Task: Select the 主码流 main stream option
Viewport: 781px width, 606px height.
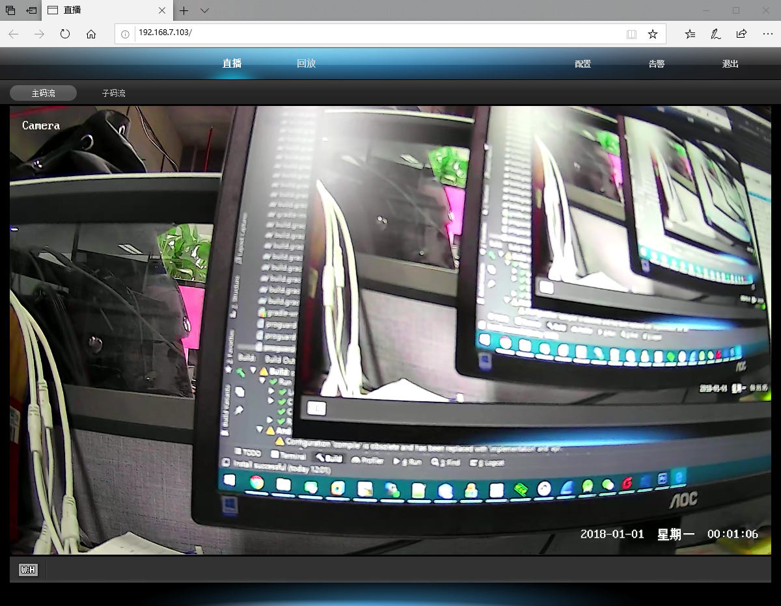Action: coord(43,93)
